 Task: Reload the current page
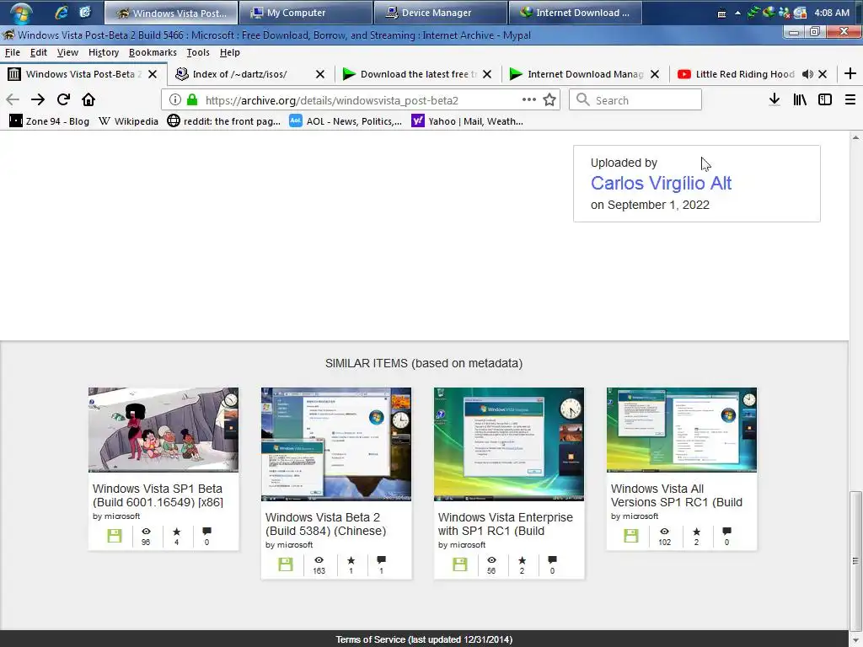pyautogui.click(x=63, y=99)
